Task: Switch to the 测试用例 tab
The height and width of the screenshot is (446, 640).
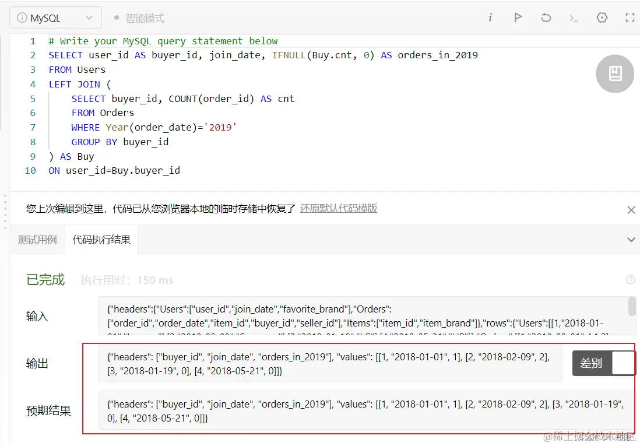Action: pyautogui.click(x=37, y=240)
